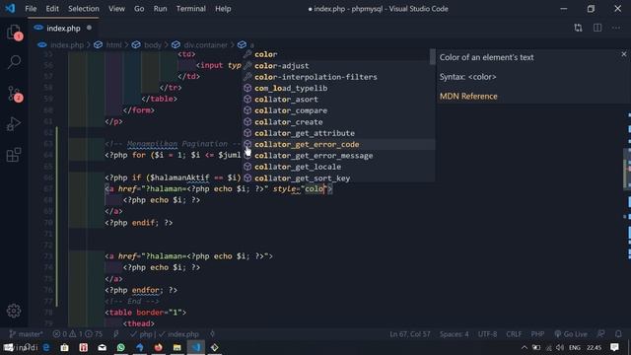Pick collator_get_error_code from suggestions
631x355 pixels.
coord(337,145)
